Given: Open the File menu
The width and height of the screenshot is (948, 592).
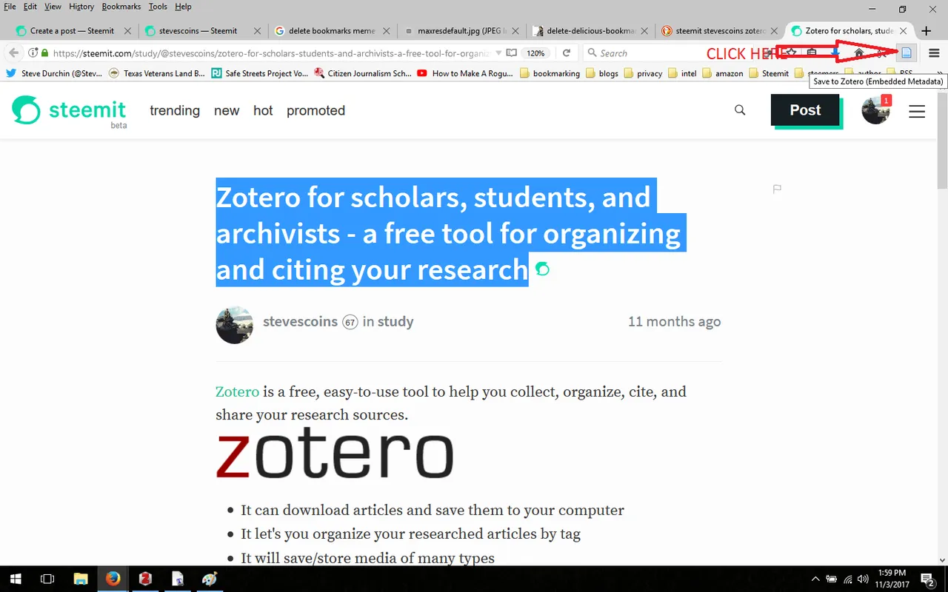Looking at the screenshot, I should (x=10, y=7).
